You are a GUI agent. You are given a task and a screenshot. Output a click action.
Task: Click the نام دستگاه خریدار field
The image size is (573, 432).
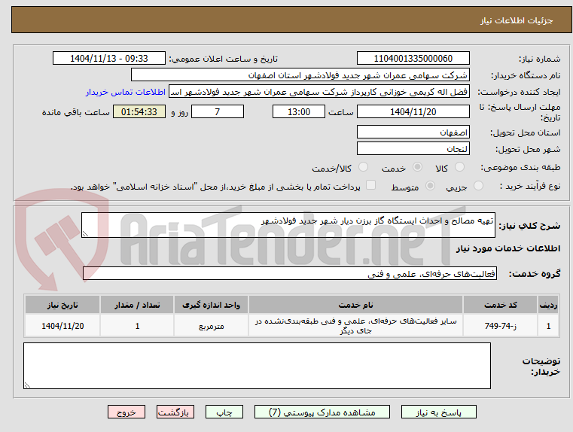point(300,75)
